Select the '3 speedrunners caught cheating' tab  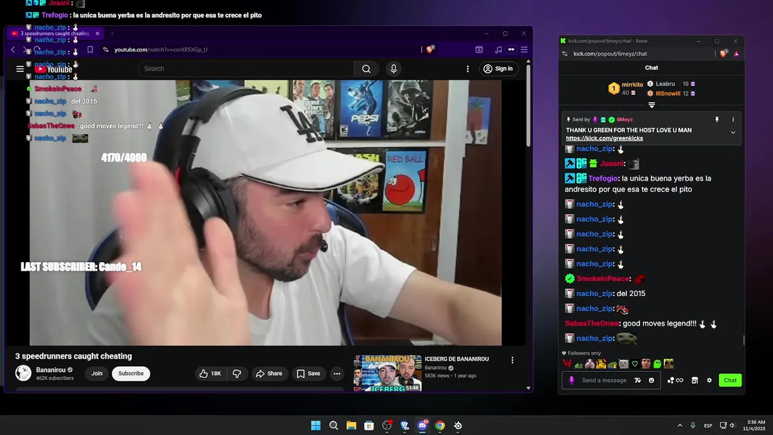click(x=55, y=33)
